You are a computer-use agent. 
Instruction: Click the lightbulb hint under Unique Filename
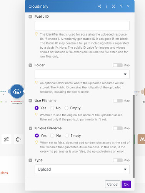(37, 142)
